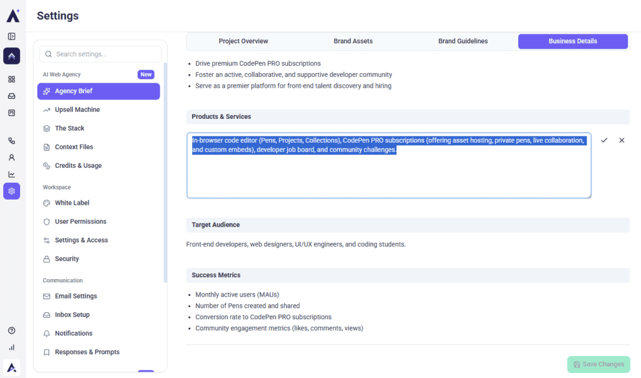Click the settings sidebar scrollbar

tap(165, 171)
